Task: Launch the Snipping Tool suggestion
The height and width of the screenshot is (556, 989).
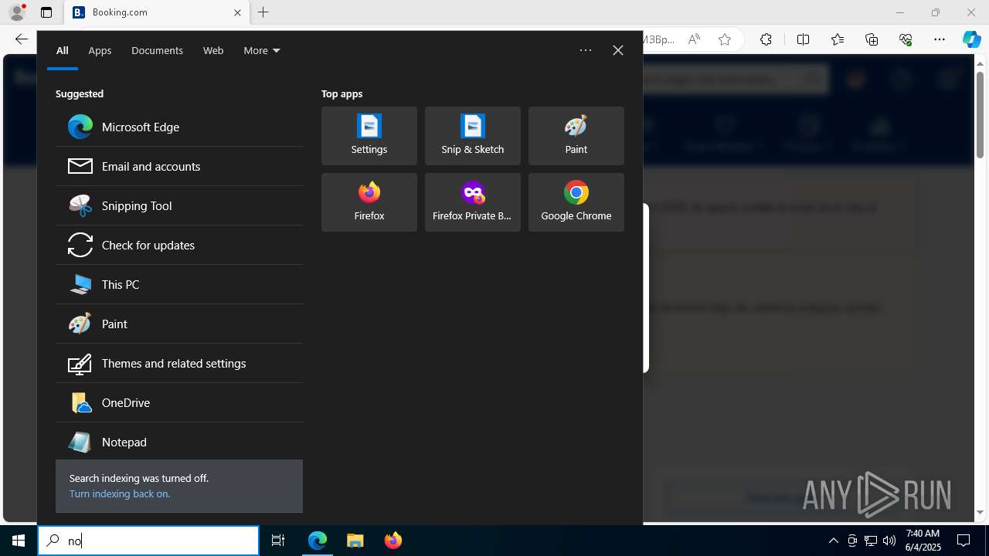Action: pyautogui.click(x=179, y=205)
